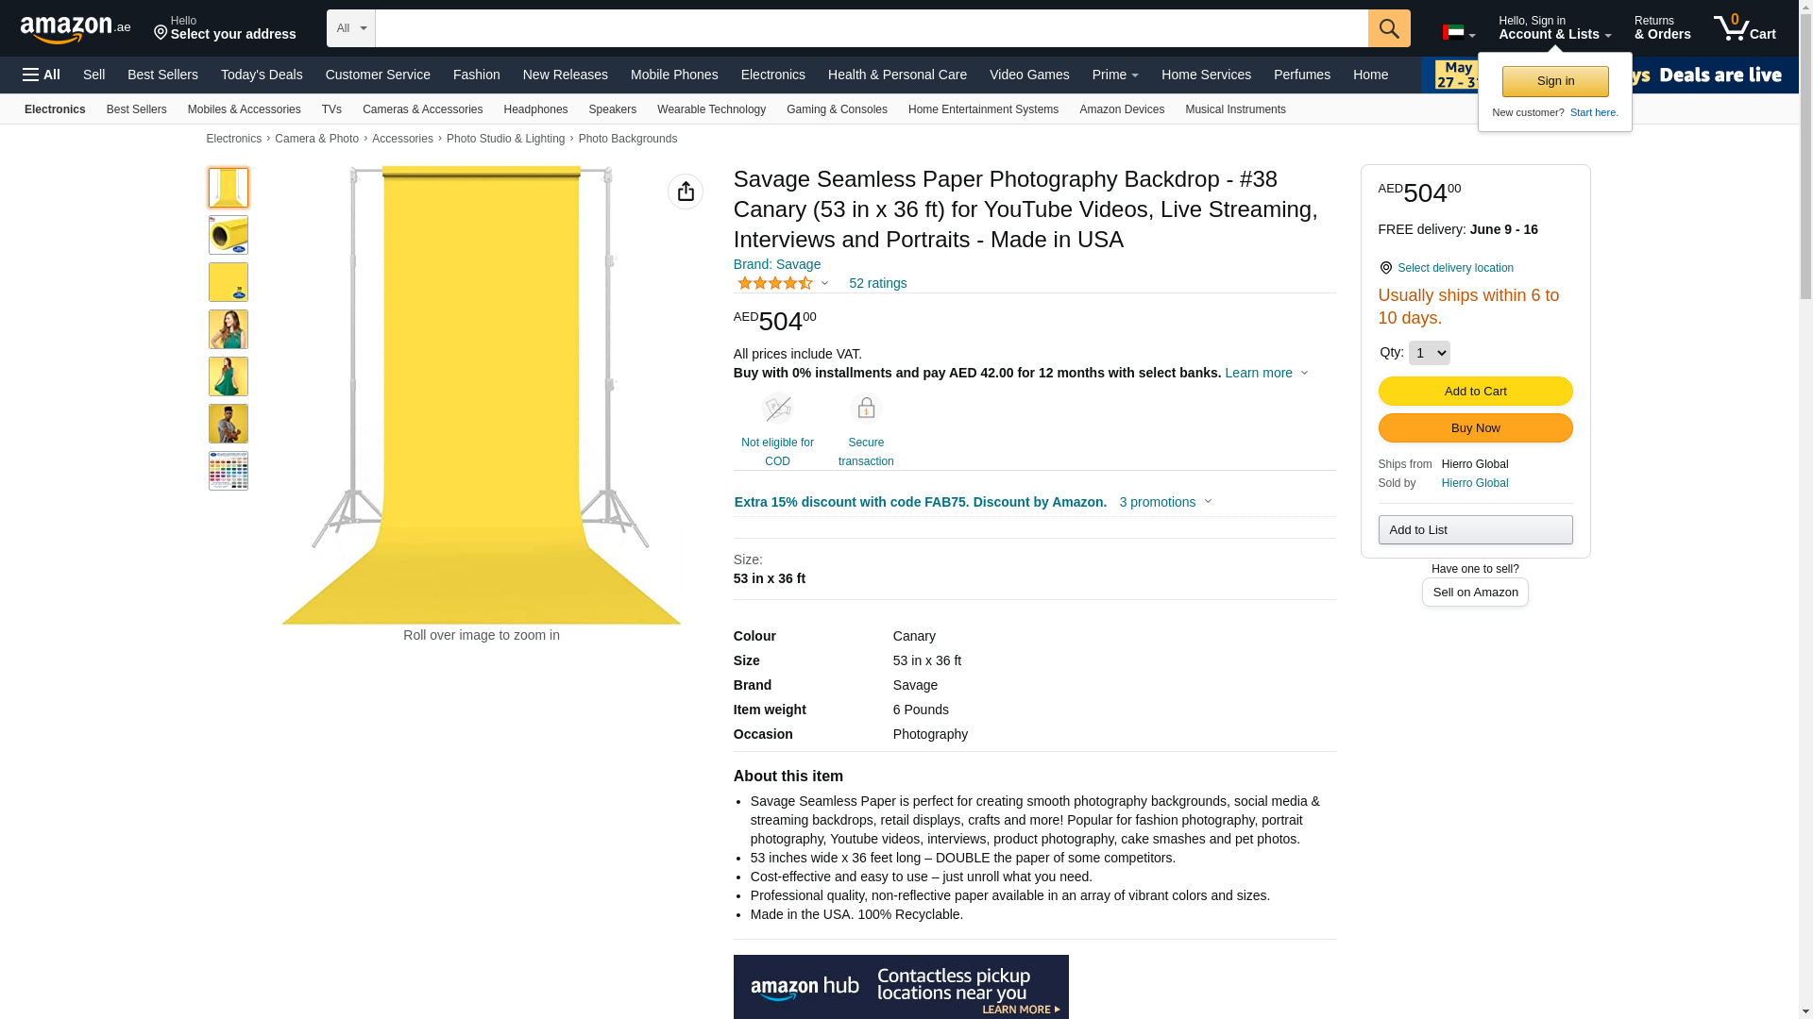Click the Amazon.ae logo

(x=75, y=28)
